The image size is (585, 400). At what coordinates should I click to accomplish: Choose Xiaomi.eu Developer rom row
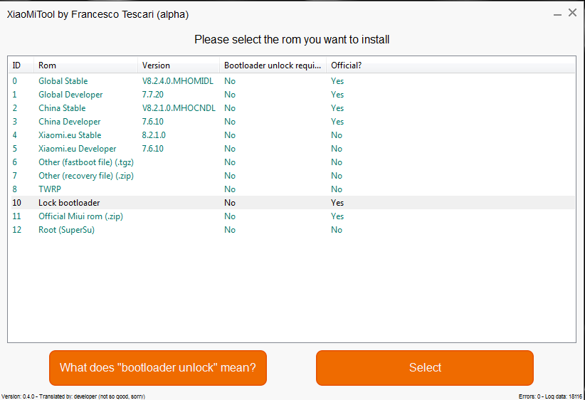[77, 149]
